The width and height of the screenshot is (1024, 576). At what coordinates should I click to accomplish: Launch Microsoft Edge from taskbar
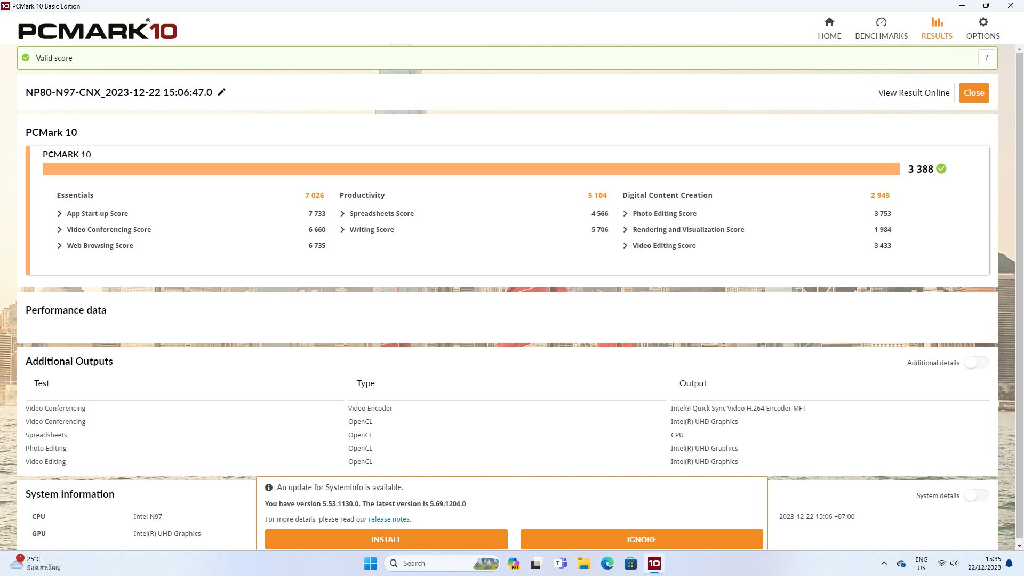pos(607,563)
